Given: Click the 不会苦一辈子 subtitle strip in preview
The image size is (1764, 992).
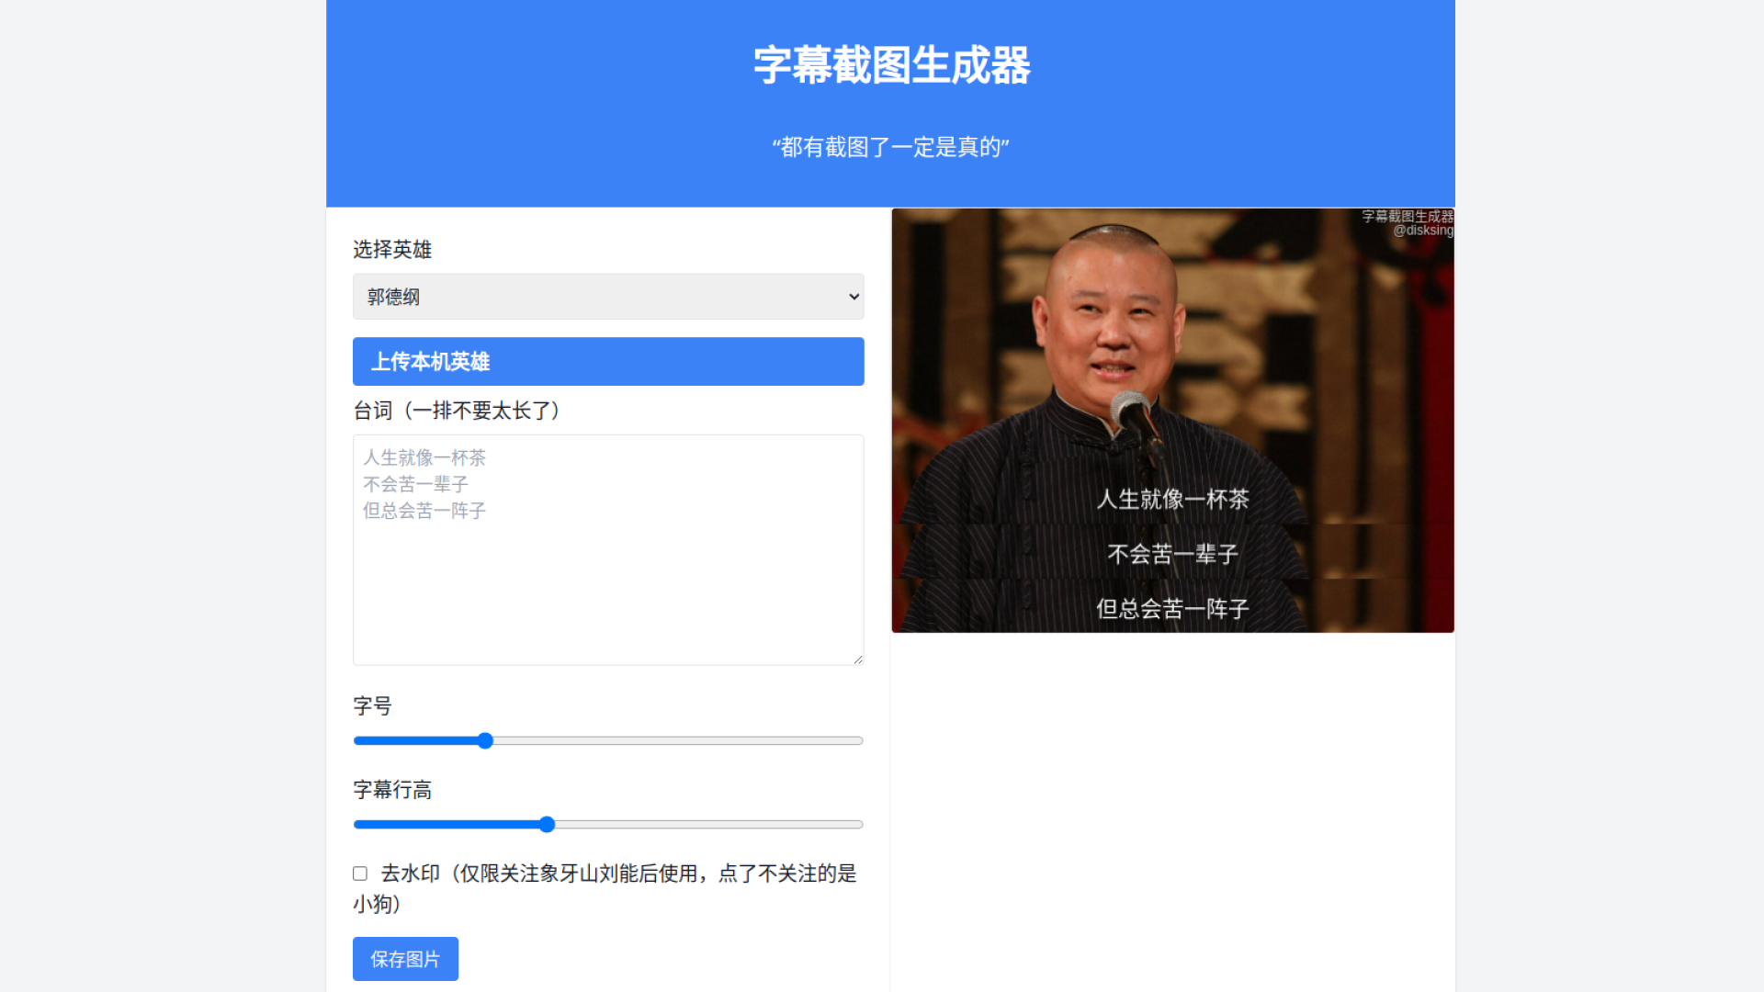Looking at the screenshot, I should (x=1172, y=554).
